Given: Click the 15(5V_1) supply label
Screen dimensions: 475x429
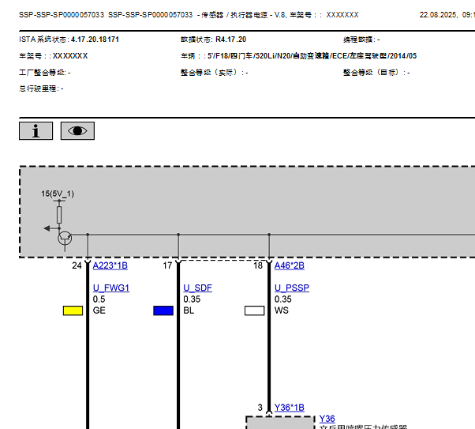Looking at the screenshot, I should click(58, 194).
